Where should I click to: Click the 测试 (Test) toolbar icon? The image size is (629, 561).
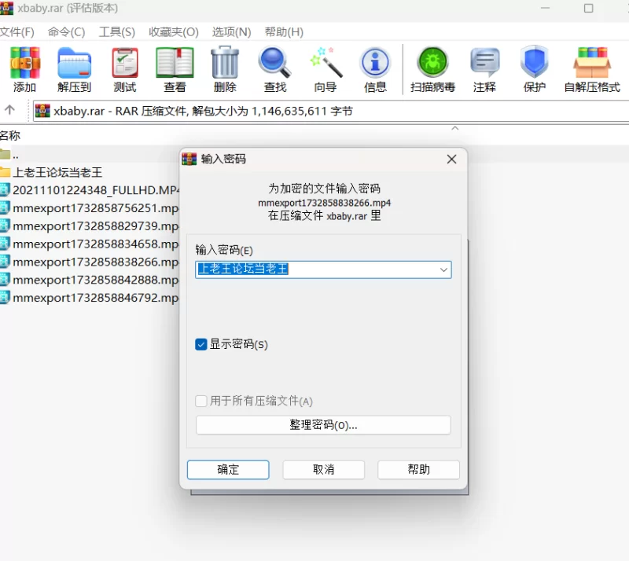(x=125, y=63)
